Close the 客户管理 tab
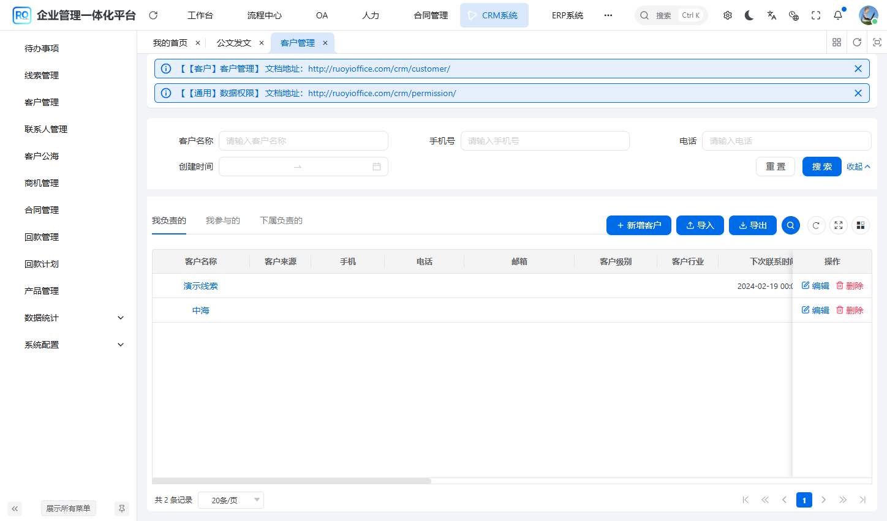The image size is (887, 521). [325, 43]
